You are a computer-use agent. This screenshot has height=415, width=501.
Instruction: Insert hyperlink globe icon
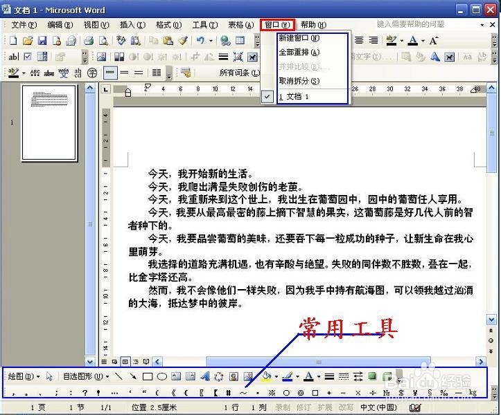click(225, 41)
